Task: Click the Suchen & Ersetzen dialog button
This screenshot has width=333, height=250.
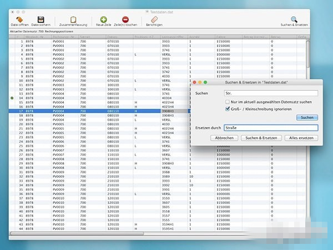Action: [x=260, y=137]
